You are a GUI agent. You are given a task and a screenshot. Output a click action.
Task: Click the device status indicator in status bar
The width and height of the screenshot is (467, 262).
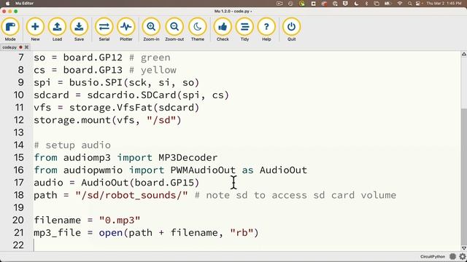pyautogui.click(x=452, y=256)
